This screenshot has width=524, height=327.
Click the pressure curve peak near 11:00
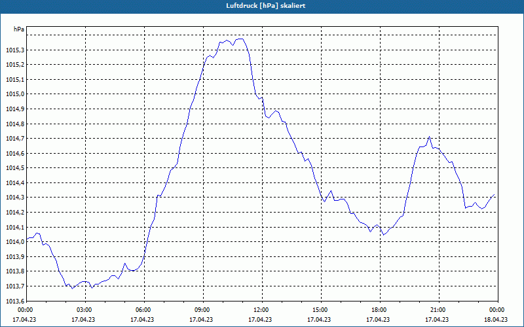240,39
